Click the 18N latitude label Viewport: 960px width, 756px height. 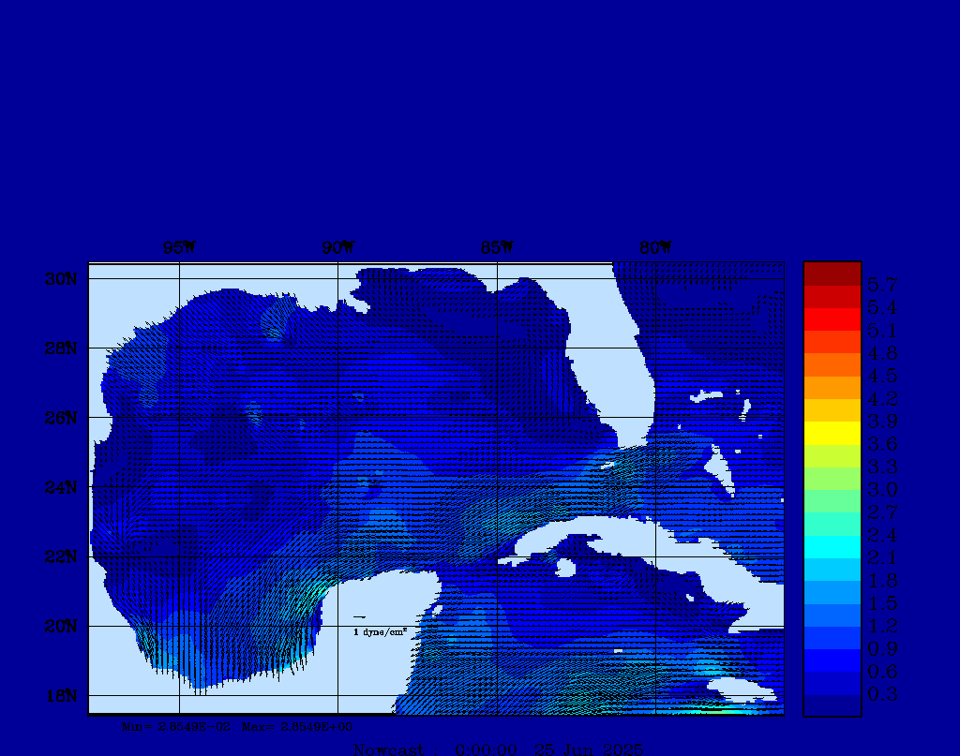tap(60, 695)
